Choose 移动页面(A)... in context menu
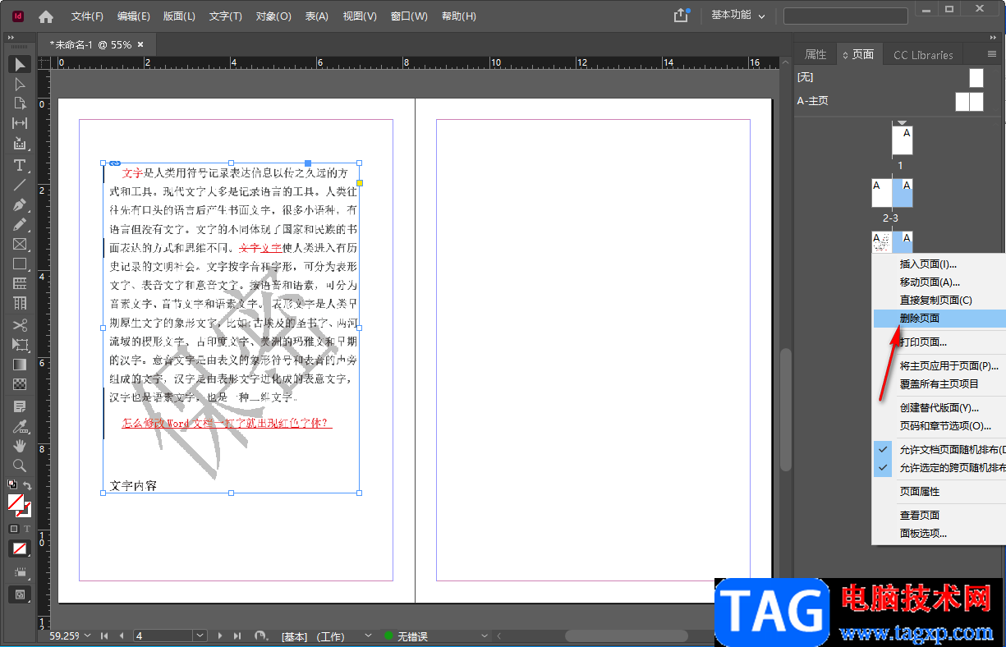This screenshot has height=647, width=1006. coord(939,282)
